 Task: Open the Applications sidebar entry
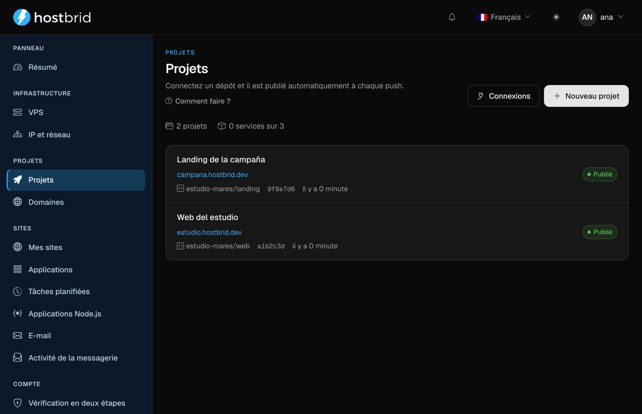[x=76, y=269]
